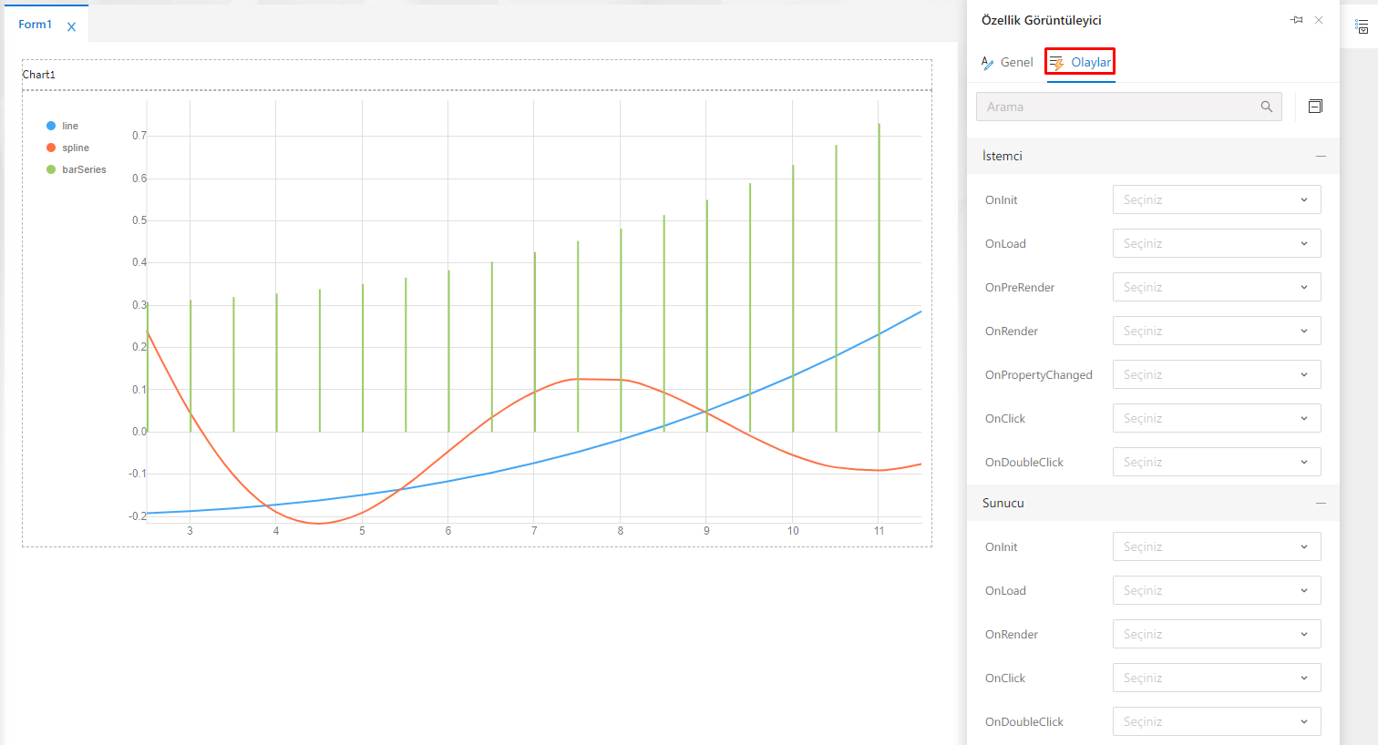Image resolution: width=1378 pixels, height=745 pixels.
Task: Click in the Arama search field
Action: coord(1116,107)
